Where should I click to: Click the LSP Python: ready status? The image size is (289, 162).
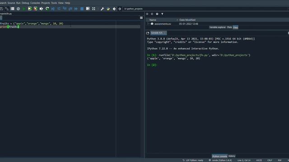193,160
